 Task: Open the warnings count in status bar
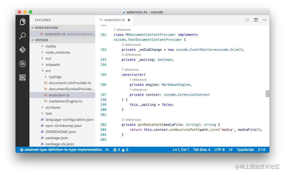coord(125,150)
